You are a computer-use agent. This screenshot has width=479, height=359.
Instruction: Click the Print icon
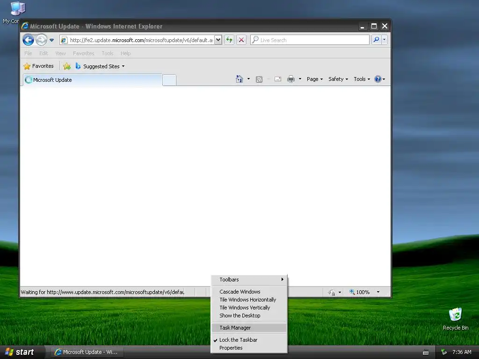click(291, 79)
